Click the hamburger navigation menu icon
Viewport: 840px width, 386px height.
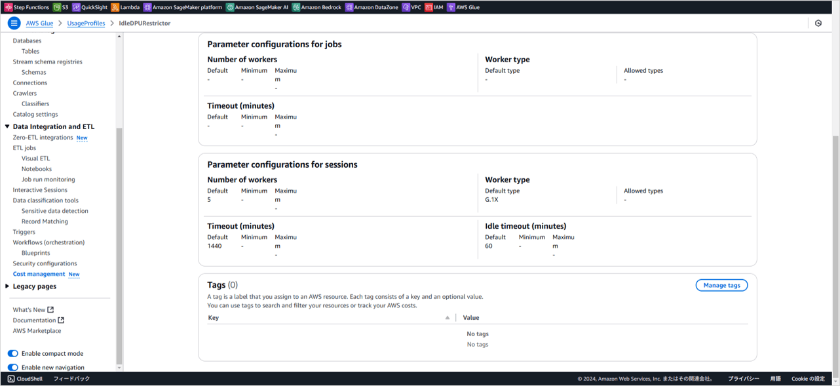pyautogui.click(x=14, y=23)
